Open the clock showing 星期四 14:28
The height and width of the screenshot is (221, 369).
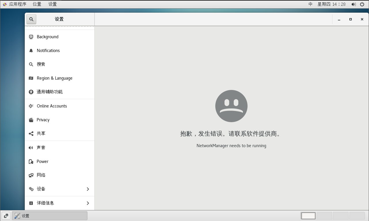point(332,4)
